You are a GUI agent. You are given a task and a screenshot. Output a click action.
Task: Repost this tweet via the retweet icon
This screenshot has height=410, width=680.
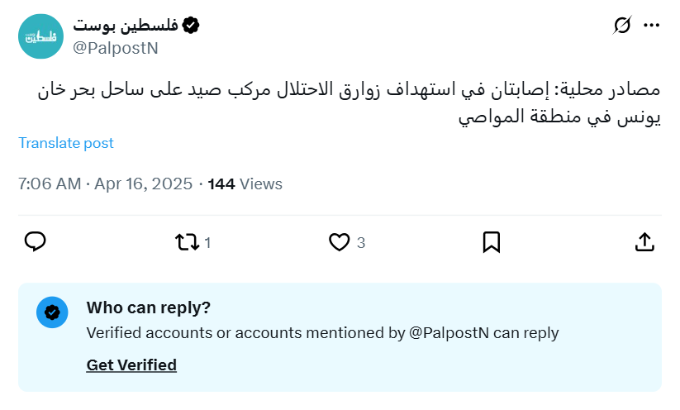click(x=188, y=242)
